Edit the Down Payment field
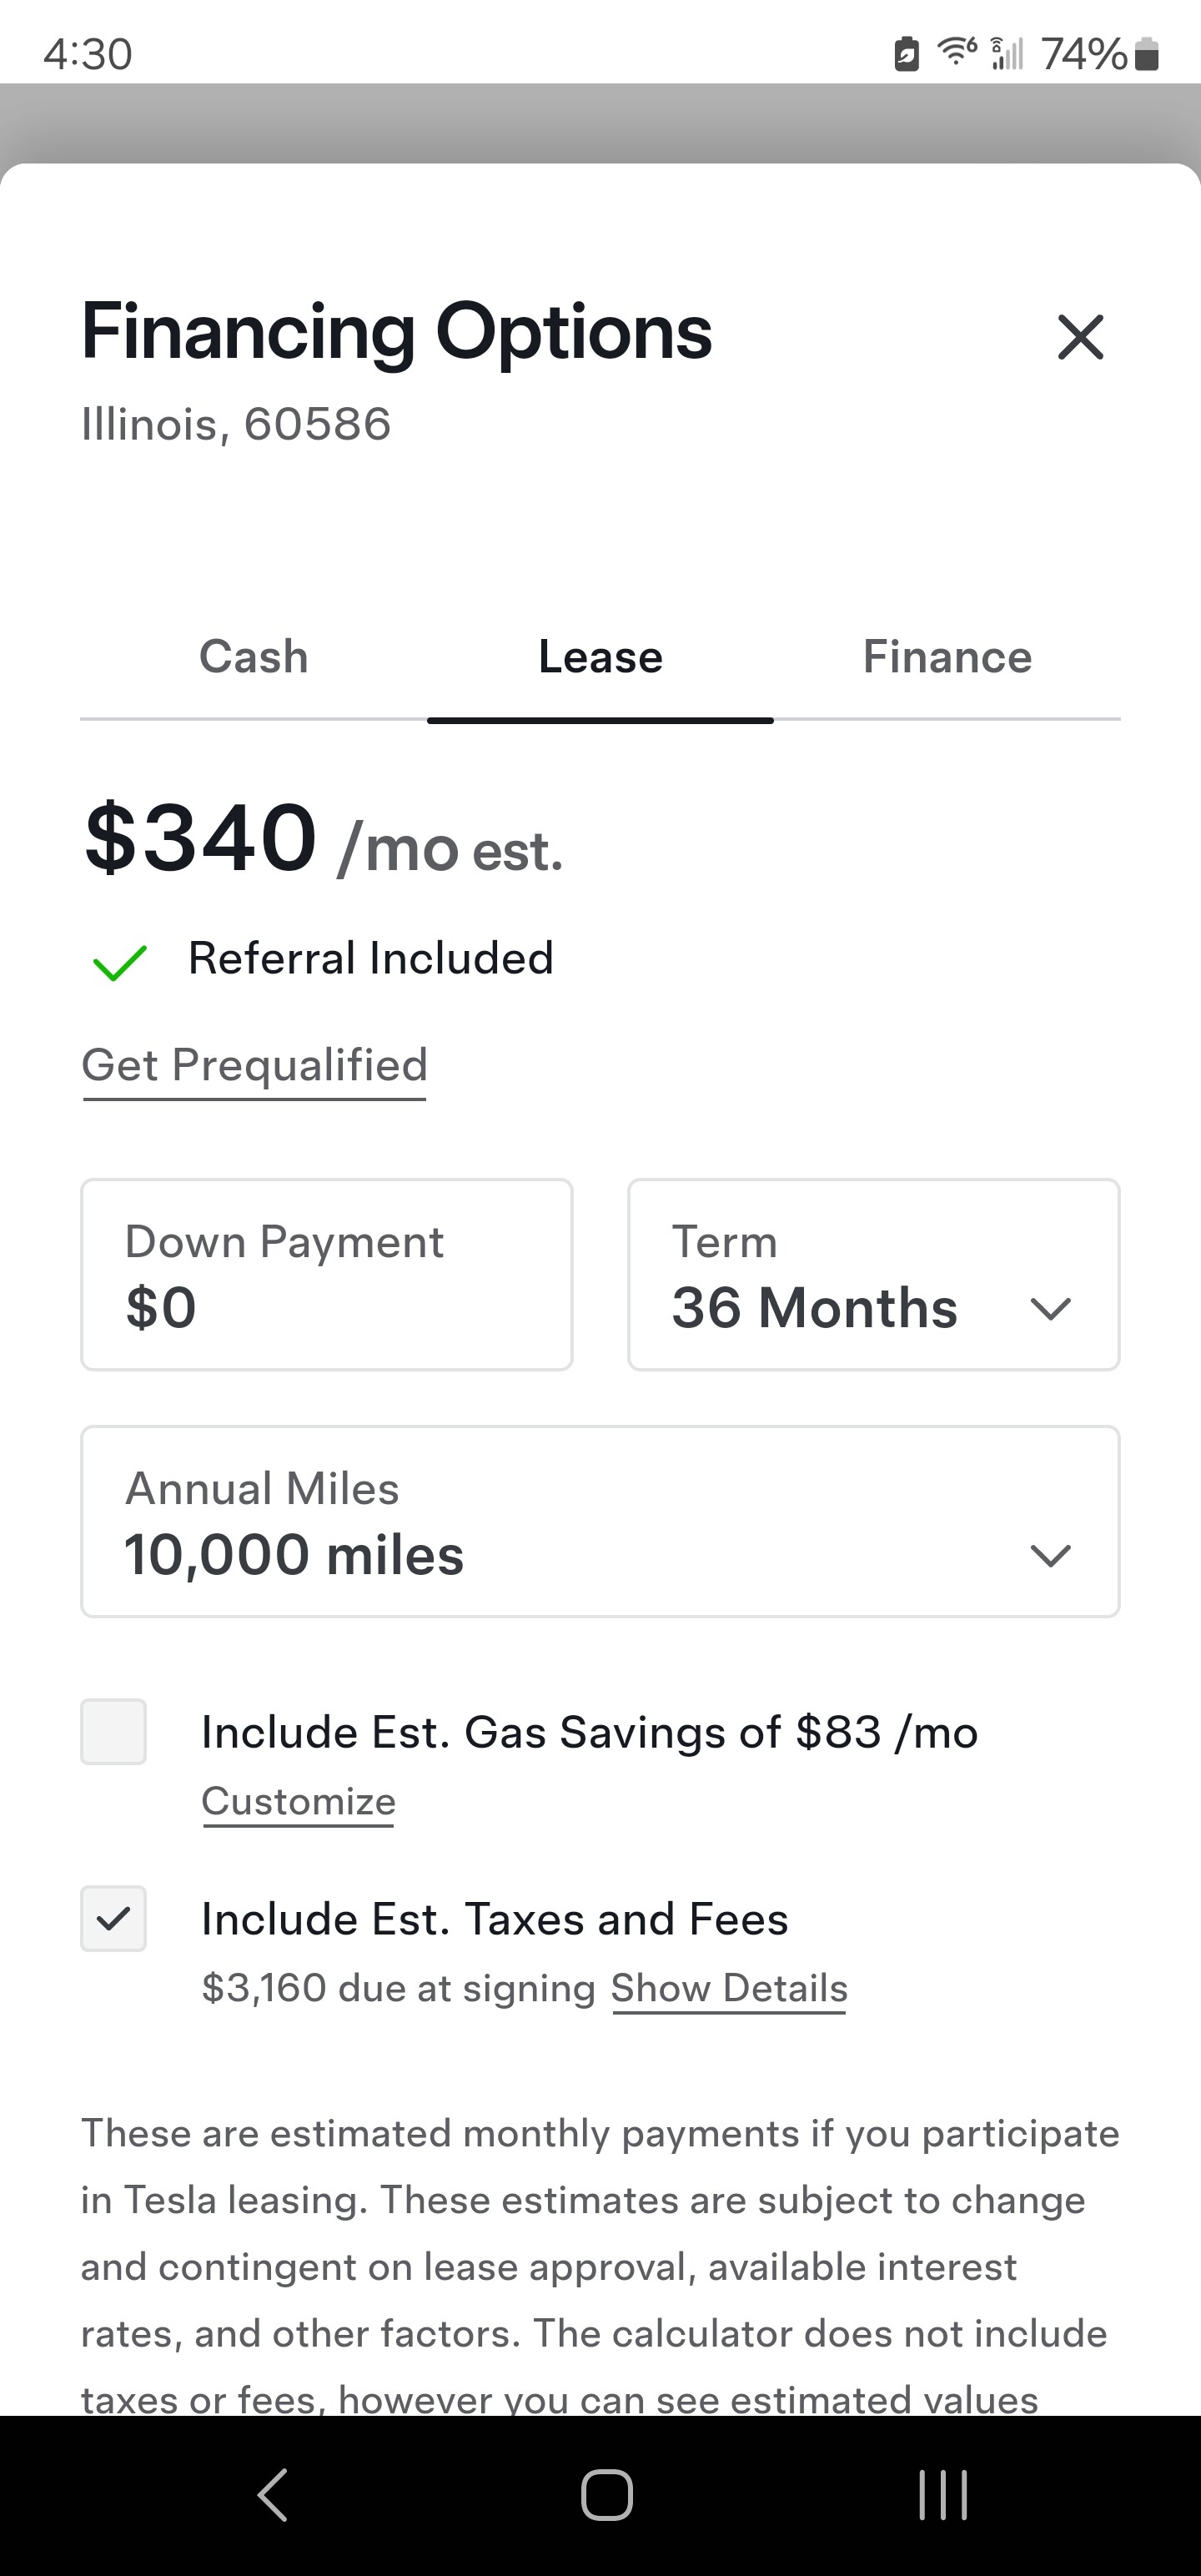This screenshot has height=2576, width=1201. [x=327, y=1275]
